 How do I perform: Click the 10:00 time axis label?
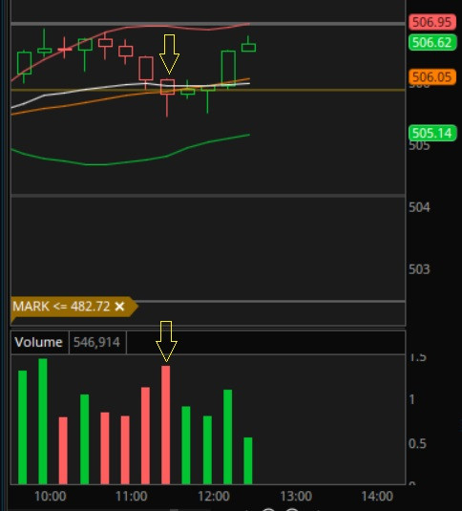[51, 496]
